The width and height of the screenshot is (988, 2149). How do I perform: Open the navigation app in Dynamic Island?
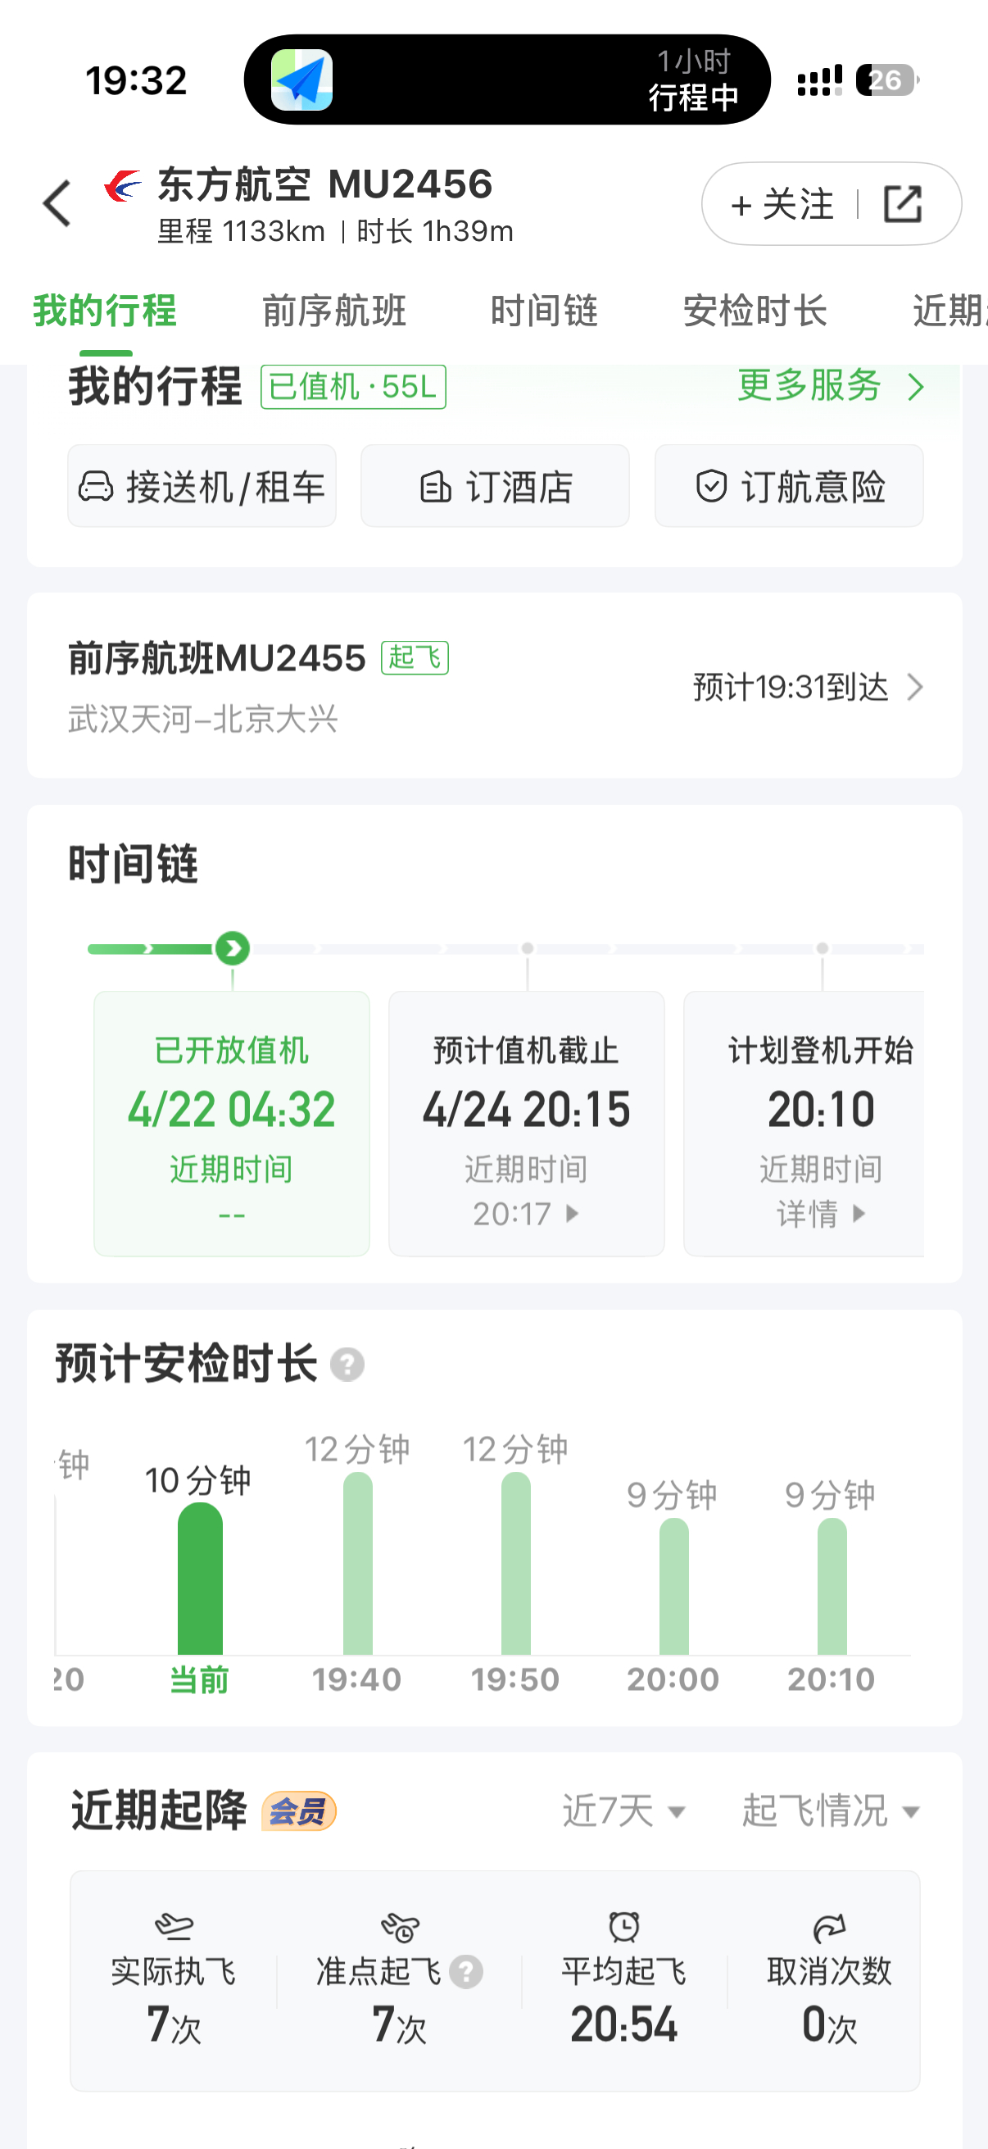tap(301, 80)
